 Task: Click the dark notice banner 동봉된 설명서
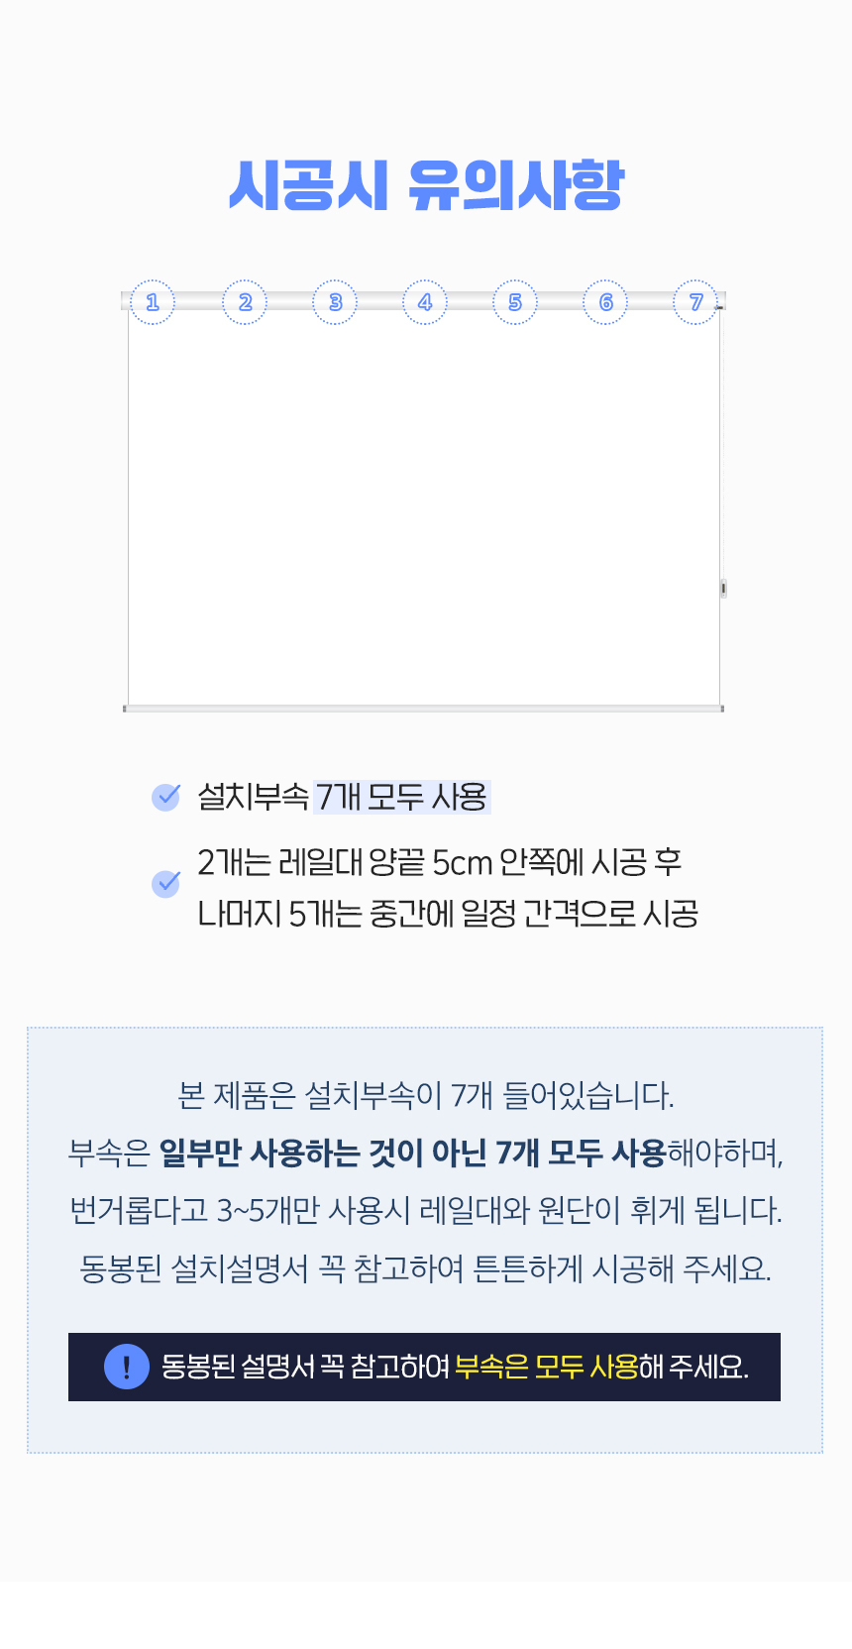(x=424, y=1367)
